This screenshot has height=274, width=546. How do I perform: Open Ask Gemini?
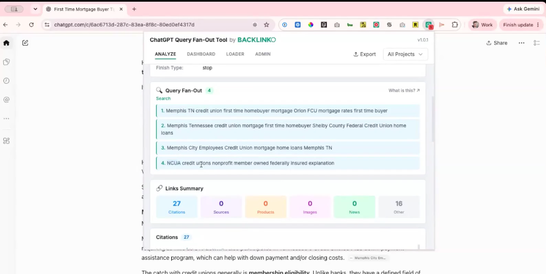(x=523, y=9)
